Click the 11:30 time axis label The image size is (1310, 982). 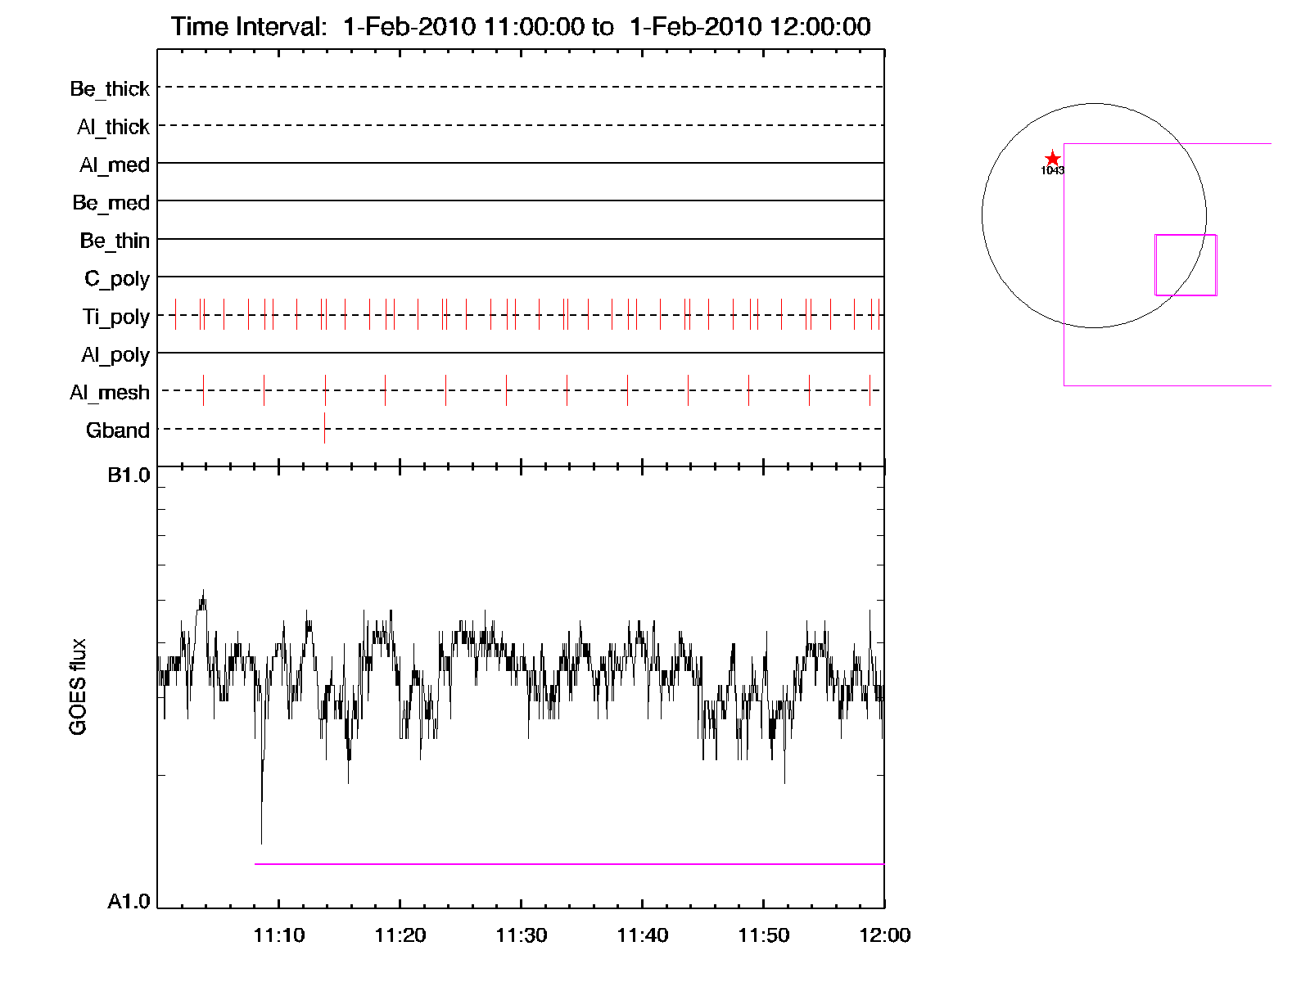point(521,935)
